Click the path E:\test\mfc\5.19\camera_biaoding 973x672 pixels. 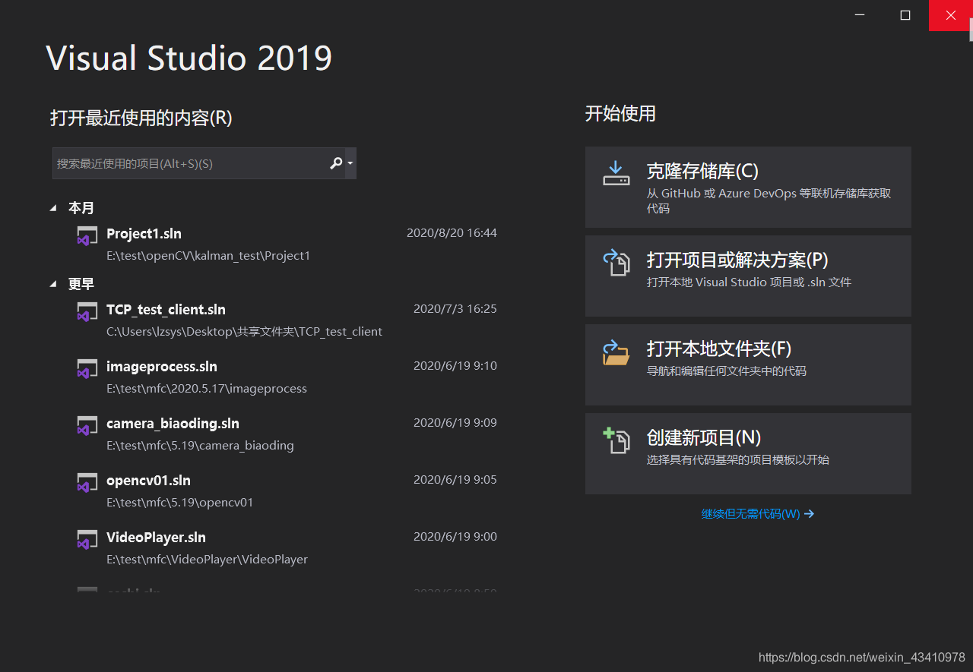click(x=200, y=446)
